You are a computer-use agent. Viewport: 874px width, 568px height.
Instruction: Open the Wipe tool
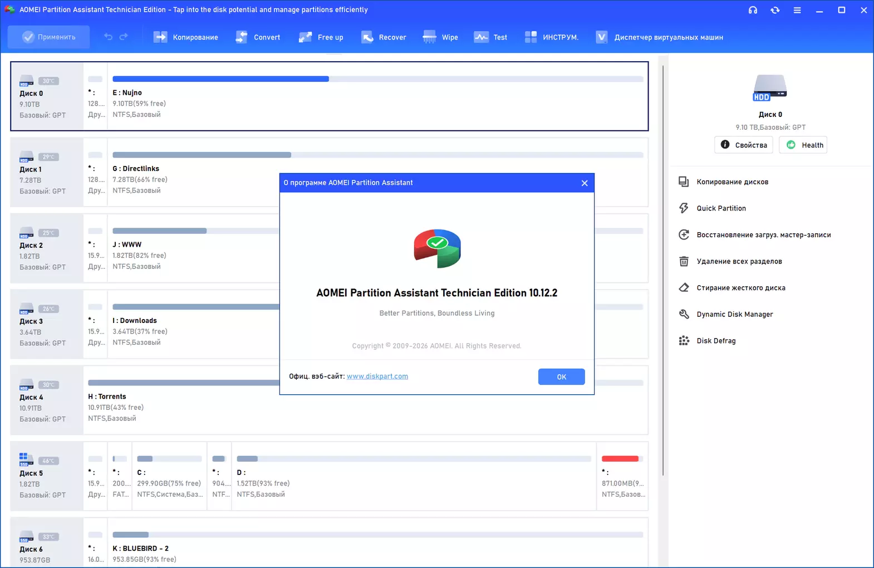click(440, 37)
